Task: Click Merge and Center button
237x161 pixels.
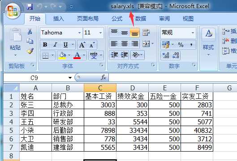Action: (x=146, y=44)
